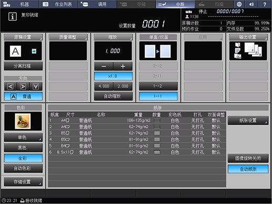Open help with the question mark icon
The height and width of the screenshot is (204, 272).
[265, 4]
